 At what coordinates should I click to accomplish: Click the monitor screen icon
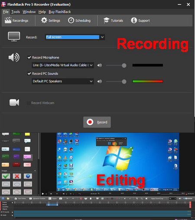pyautogui.click(x=14, y=37)
